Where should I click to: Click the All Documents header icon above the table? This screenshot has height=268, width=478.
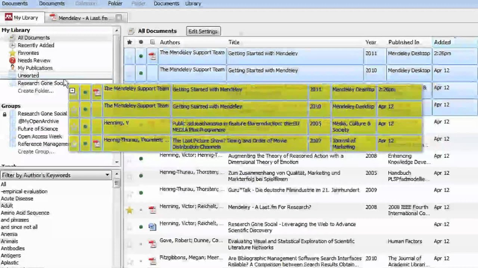pos(131,31)
